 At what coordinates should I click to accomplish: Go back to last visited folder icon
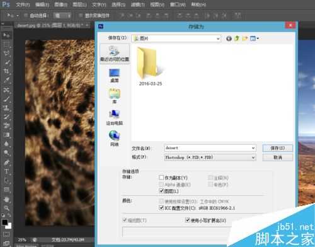coord(229,38)
